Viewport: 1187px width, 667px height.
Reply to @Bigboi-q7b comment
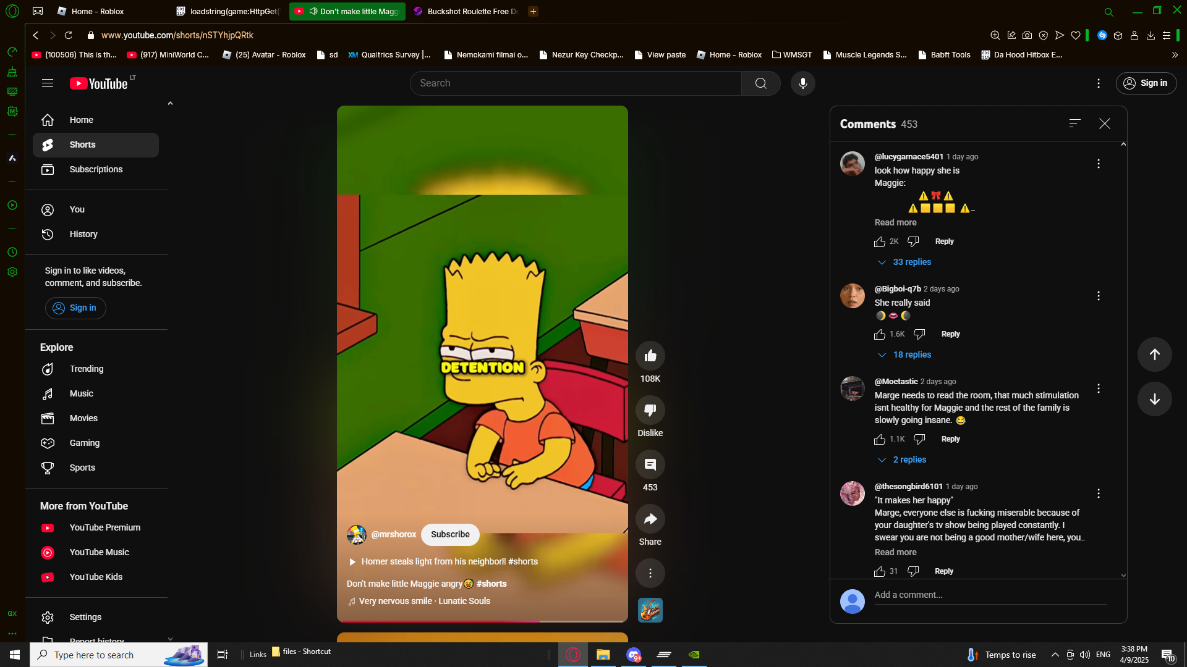point(950,334)
